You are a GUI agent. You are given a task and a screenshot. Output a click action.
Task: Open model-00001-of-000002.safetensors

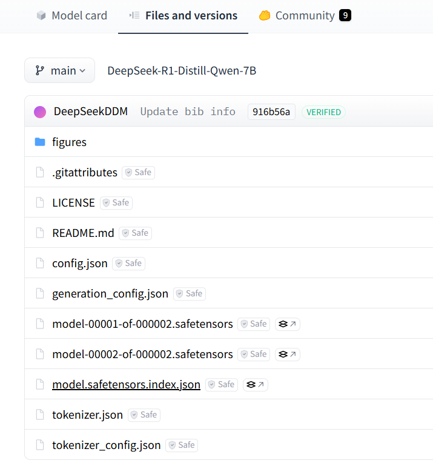coord(143,324)
